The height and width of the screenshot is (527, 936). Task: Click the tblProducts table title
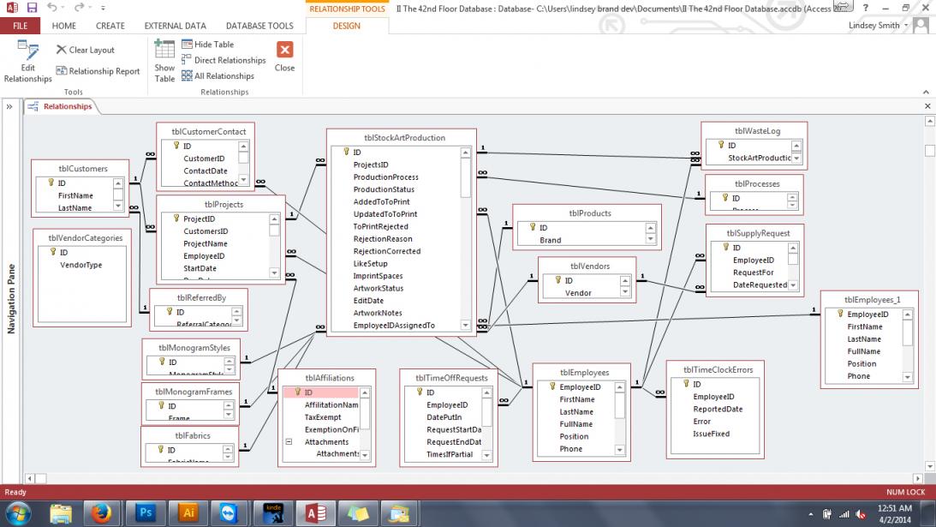(x=590, y=213)
